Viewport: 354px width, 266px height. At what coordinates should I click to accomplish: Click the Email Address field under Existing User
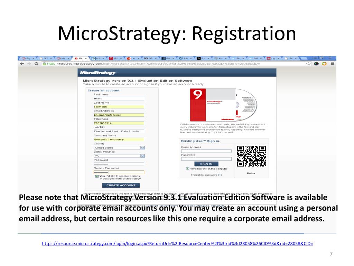(x=206, y=151)
